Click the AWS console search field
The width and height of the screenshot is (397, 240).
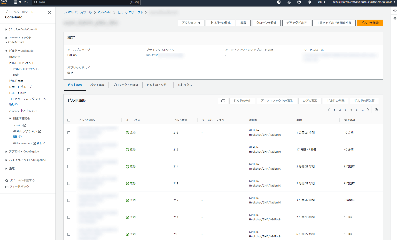coord(86,2)
